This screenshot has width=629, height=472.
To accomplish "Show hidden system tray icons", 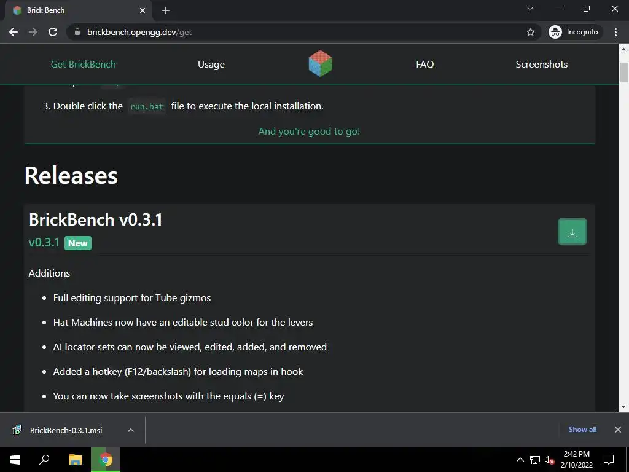I will 520,460.
